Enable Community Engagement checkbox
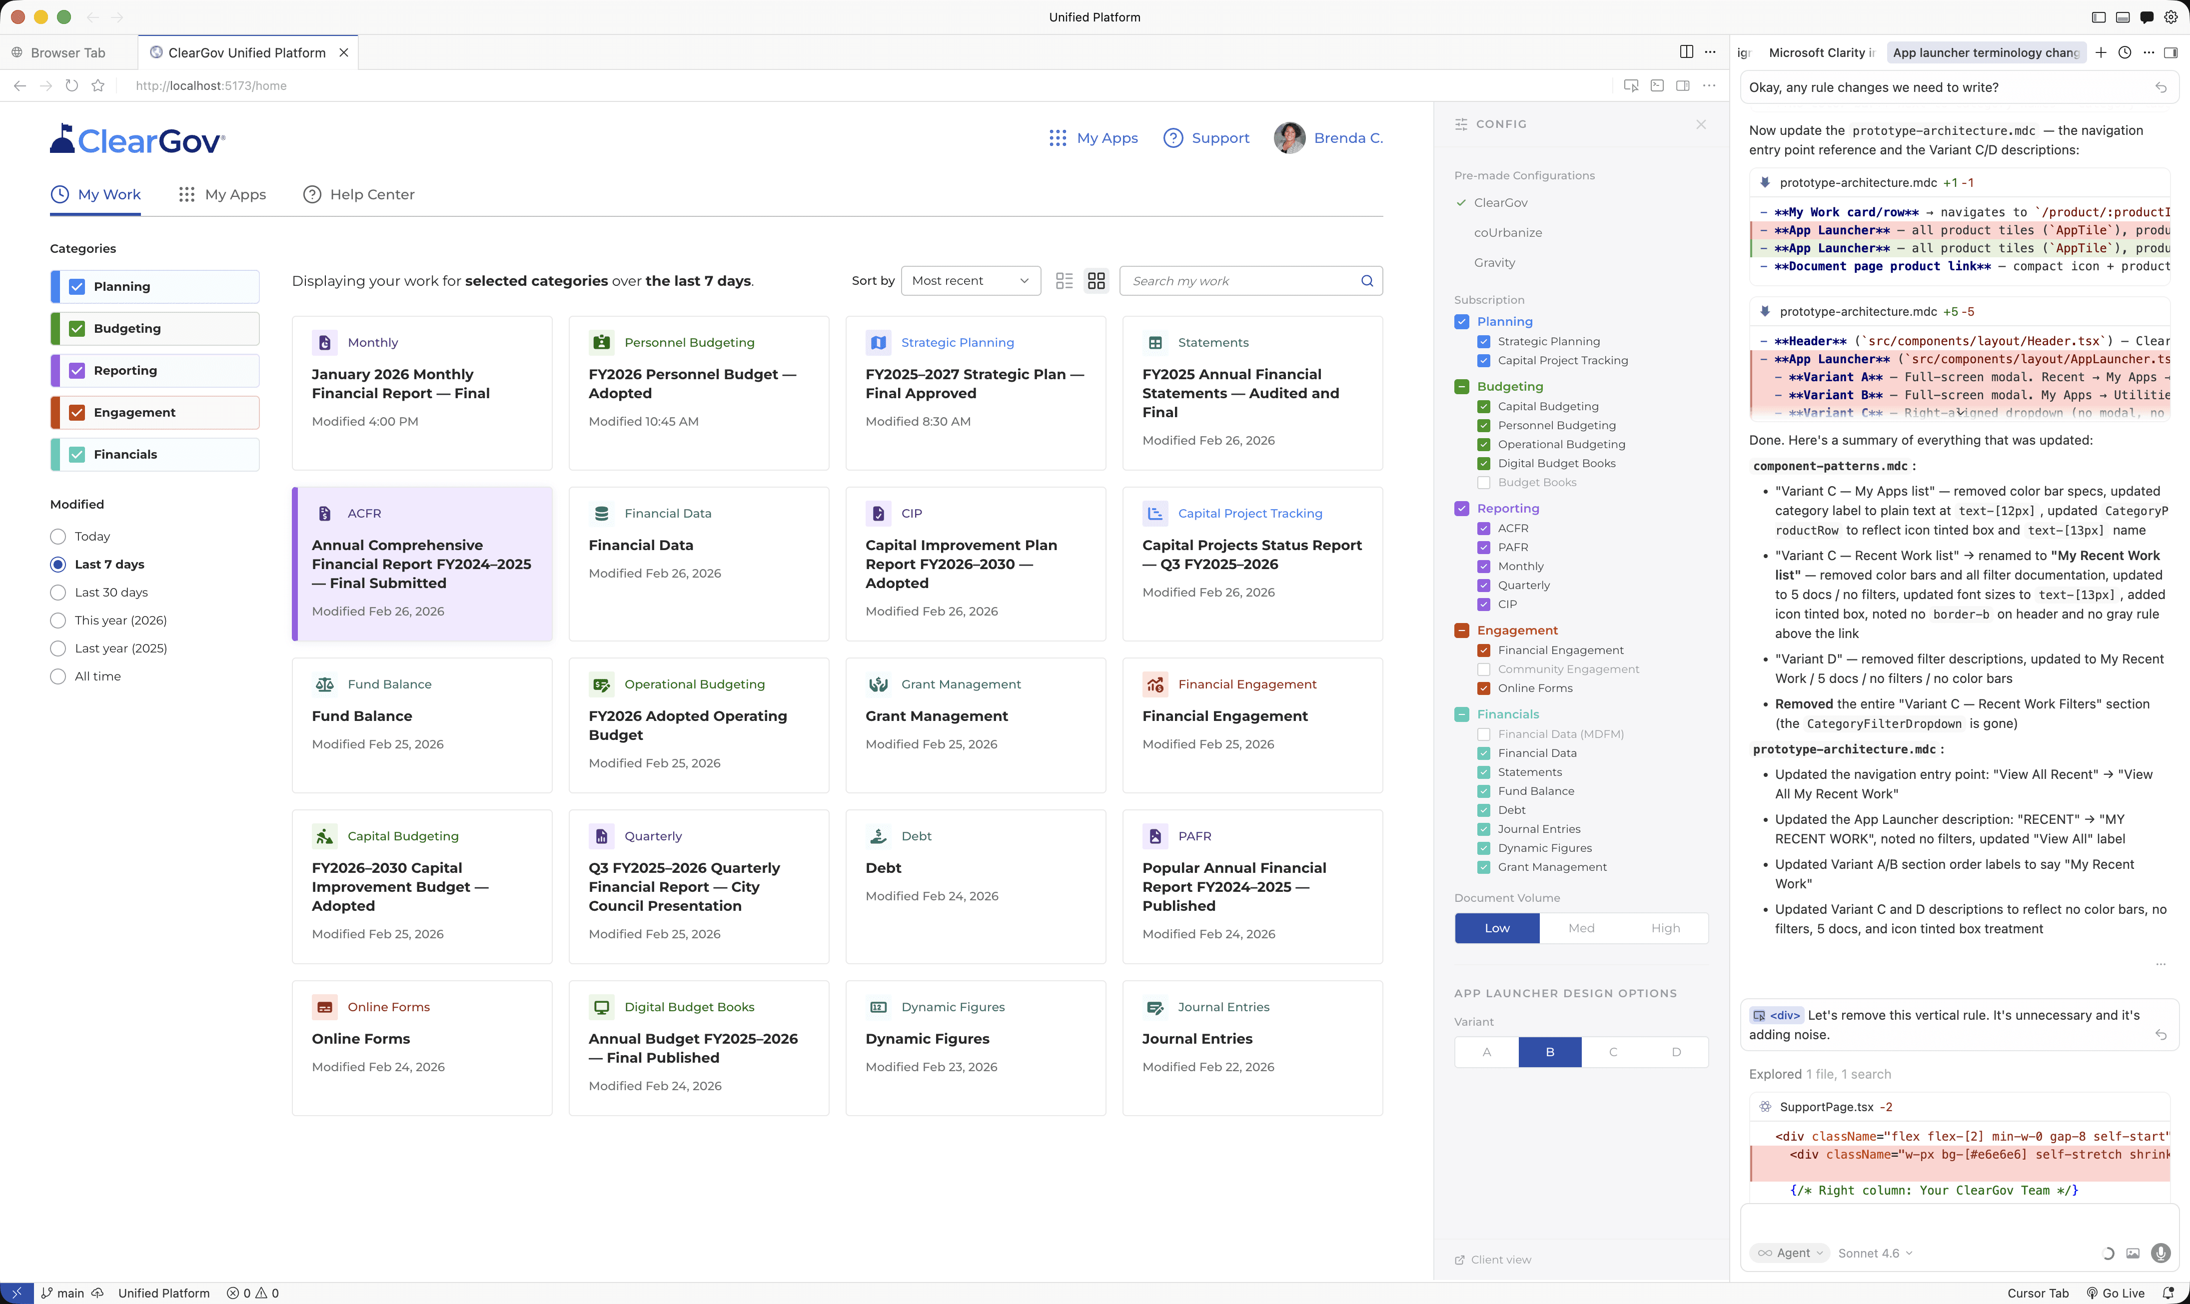Image resolution: width=2190 pixels, height=1304 pixels. click(1483, 668)
